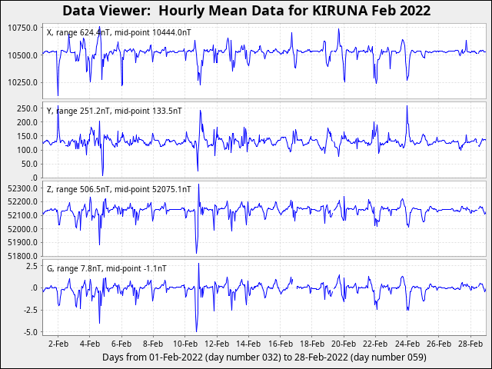Click the 51900.0 tick label
The height and width of the screenshot is (369, 492).
pos(22,243)
